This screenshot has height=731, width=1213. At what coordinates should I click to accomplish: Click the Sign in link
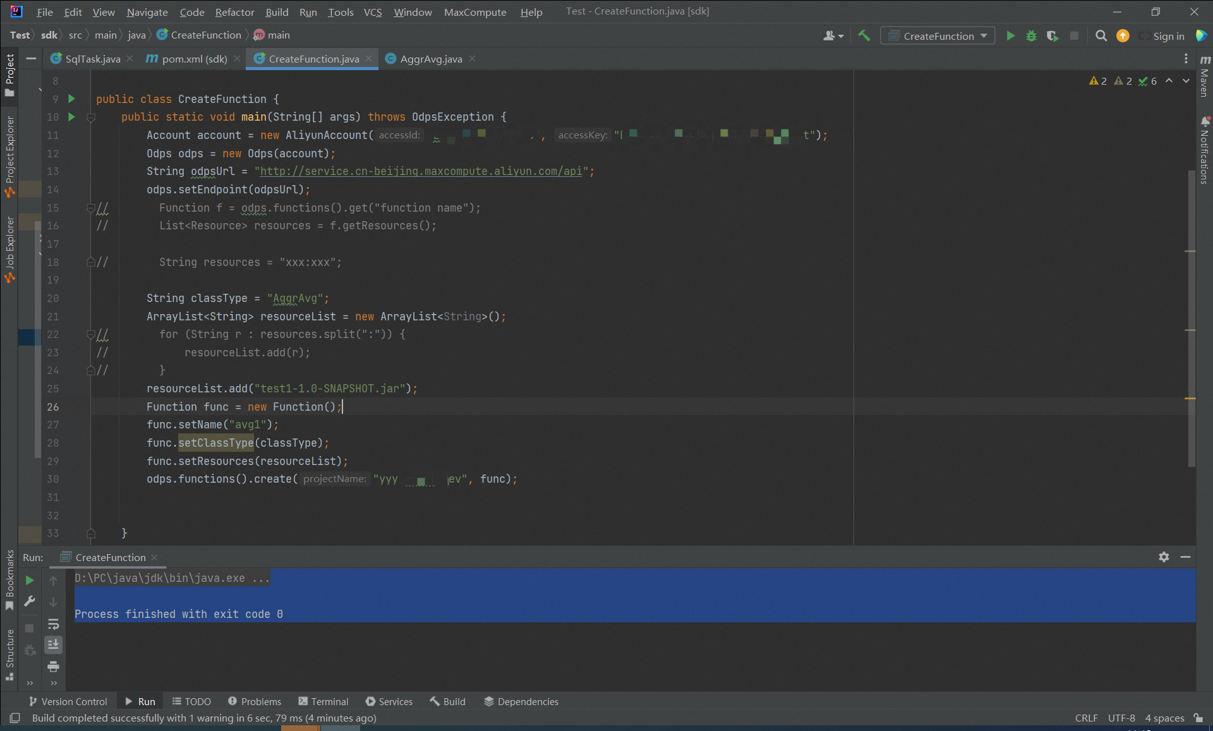[x=1168, y=36]
